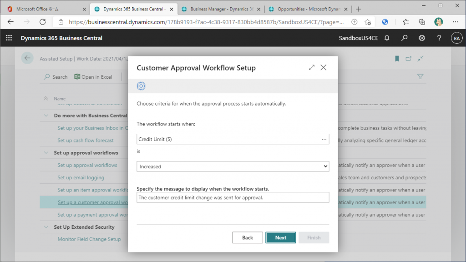Open the help question mark menu
The height and width of the screenshot is (262, 466).
coord(439,38)
